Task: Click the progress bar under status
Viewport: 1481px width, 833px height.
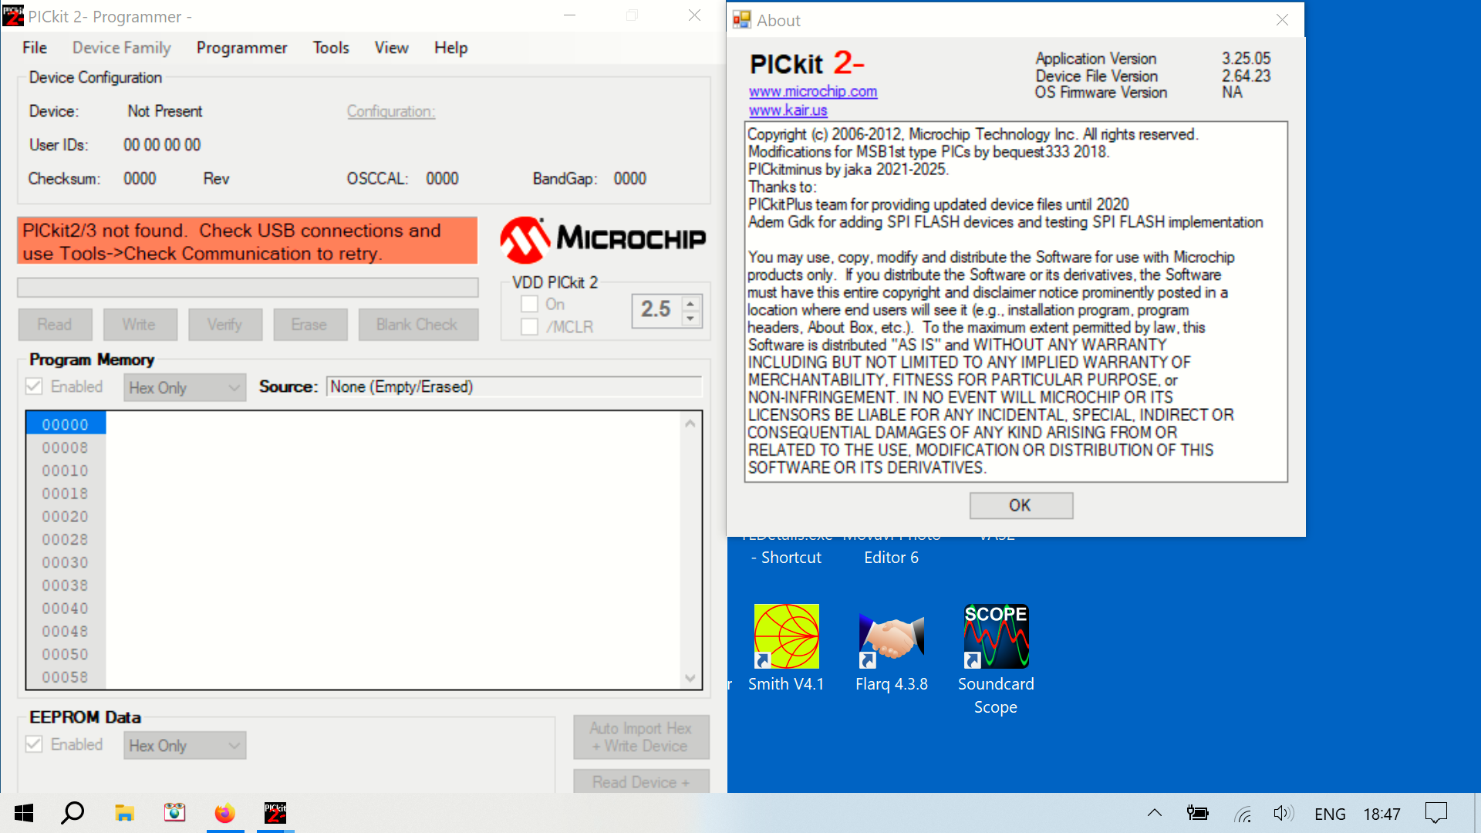Action: [248, 288]
